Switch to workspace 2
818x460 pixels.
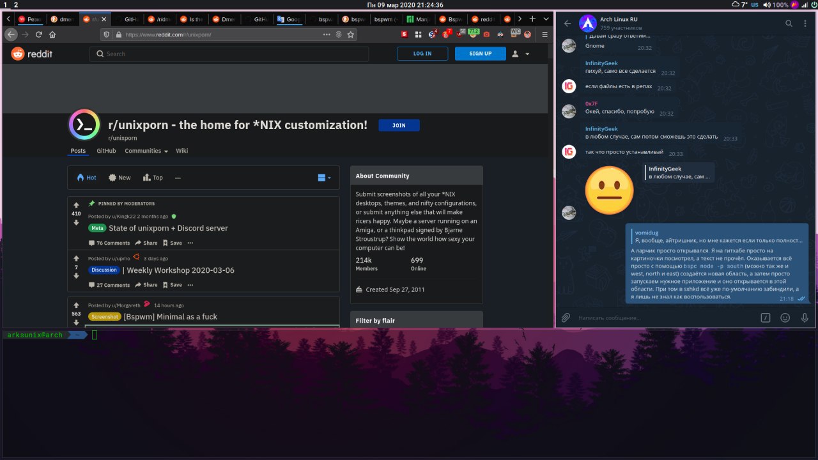point(16,4)
